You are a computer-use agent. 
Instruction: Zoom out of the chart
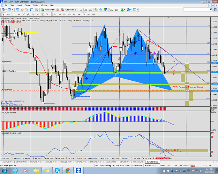(x=101, y=10)
